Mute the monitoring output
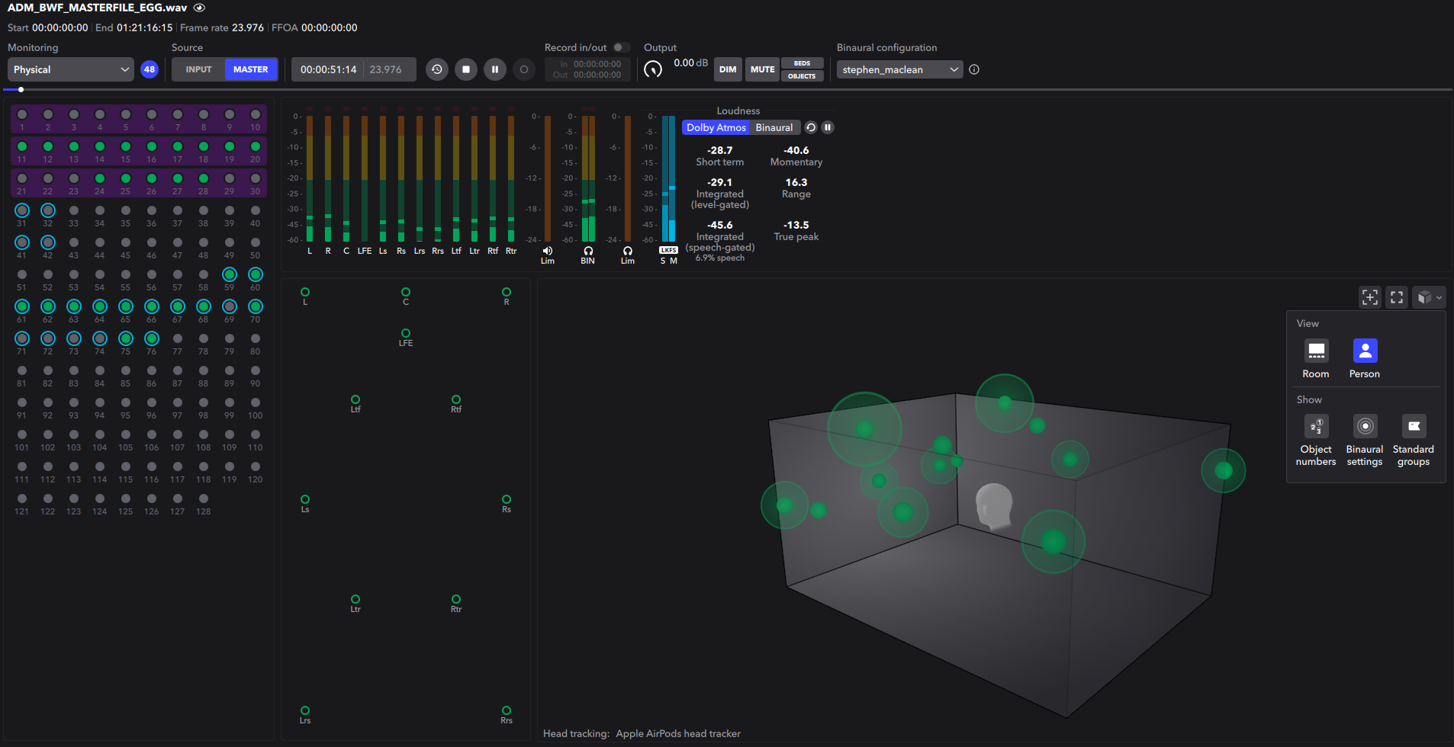This screenshot has width=1454, height=747. (761, 69)
